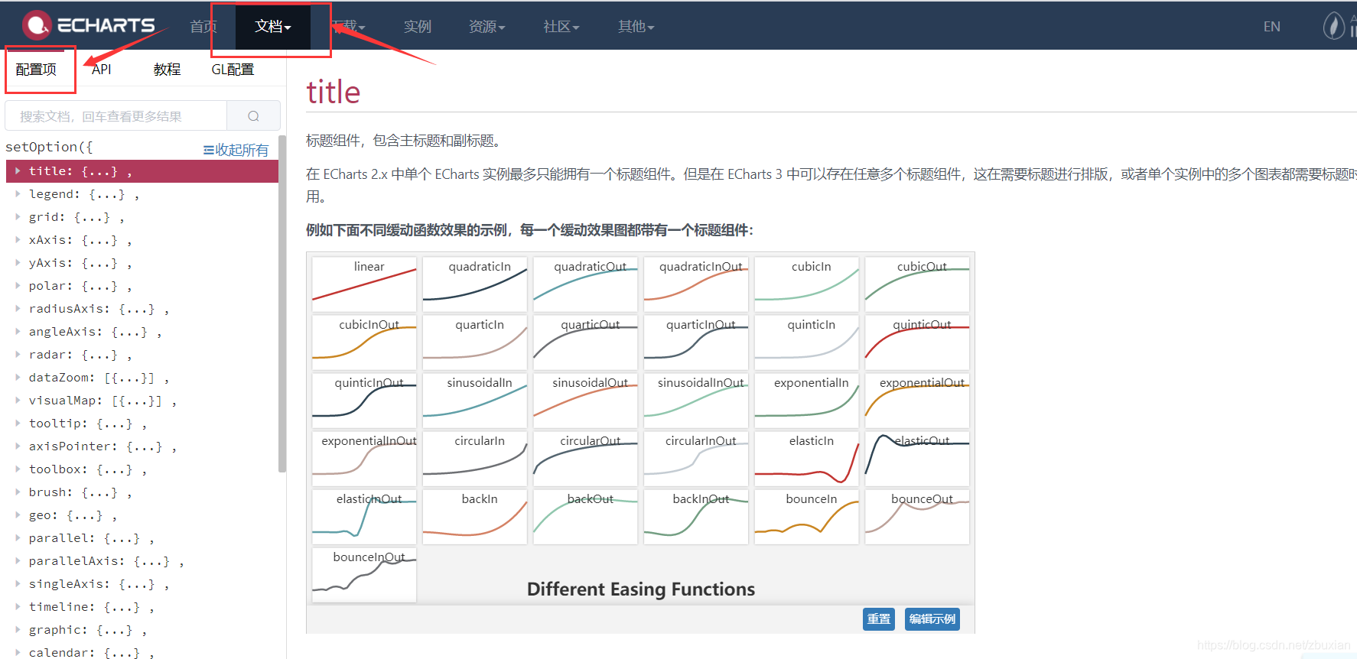Select the singleAxis option row
Viewport: 1357px width, 659px height.
pos(142,584)
